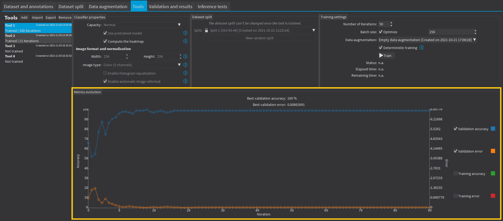Open the Capacity dropdown

[142, 25]
